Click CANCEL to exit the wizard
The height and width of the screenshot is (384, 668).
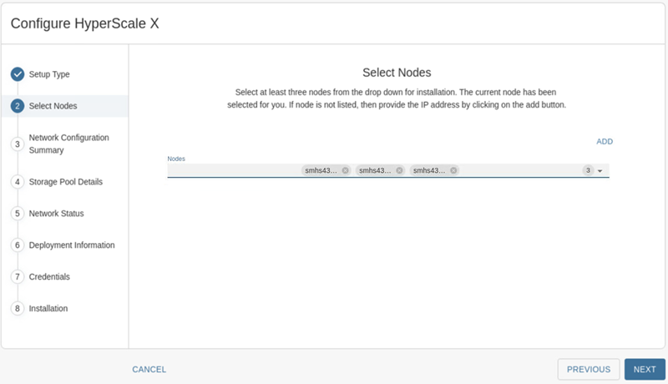(149, 369)
